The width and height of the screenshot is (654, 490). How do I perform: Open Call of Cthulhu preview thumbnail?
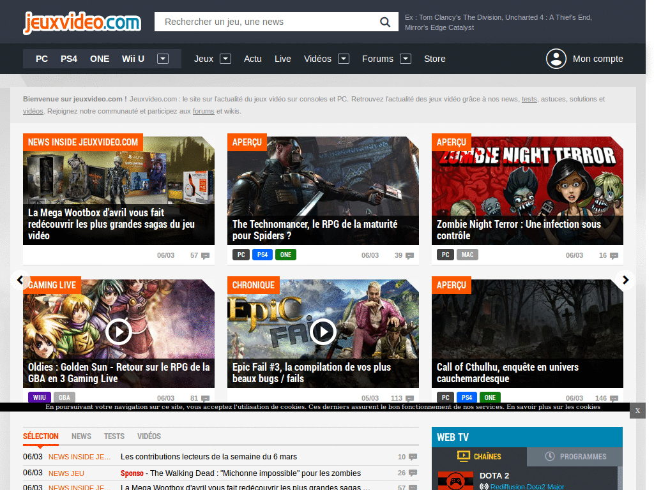point(527,333)
